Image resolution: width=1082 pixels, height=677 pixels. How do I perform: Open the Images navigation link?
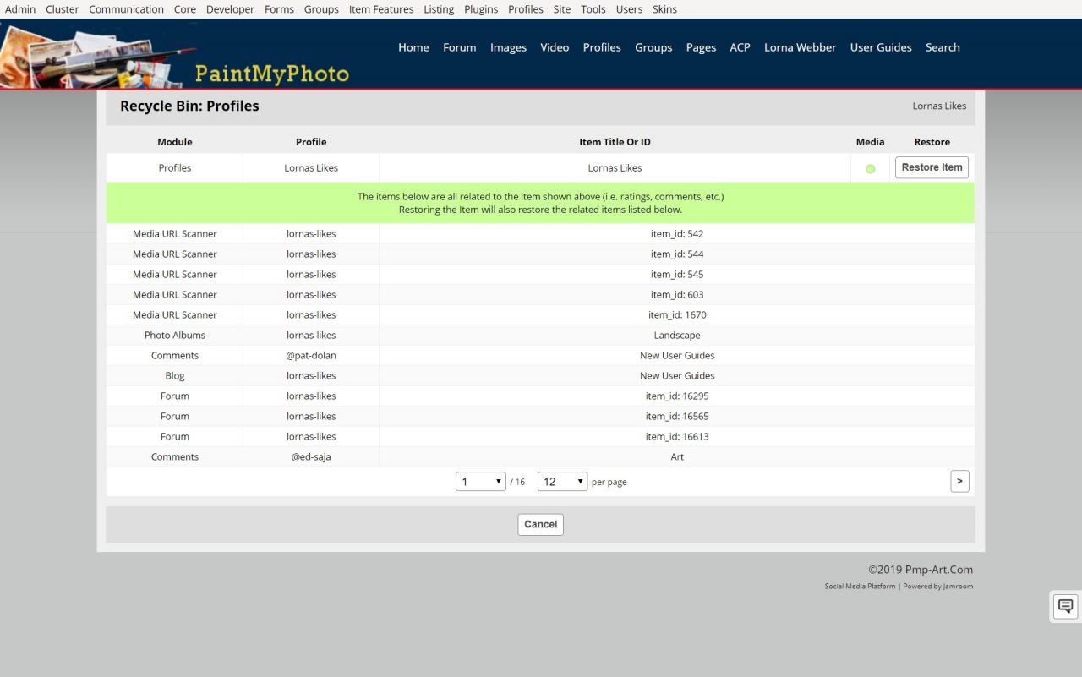click(509, 47)
